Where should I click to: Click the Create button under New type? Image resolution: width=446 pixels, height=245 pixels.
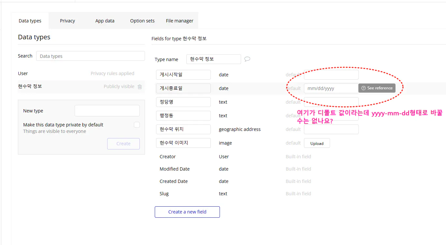click(123, 144)
